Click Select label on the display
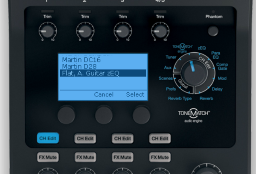 pos(135,94)
